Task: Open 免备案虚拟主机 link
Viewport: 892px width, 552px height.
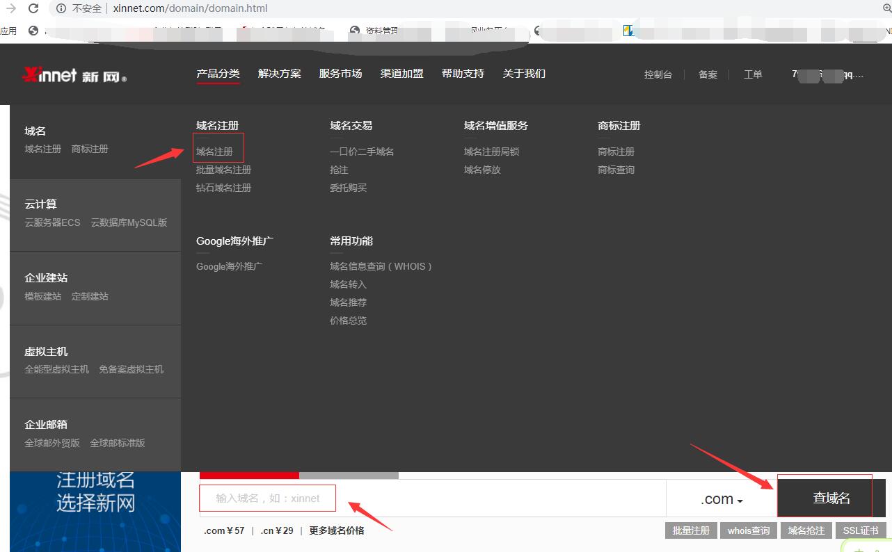Action: click(x=131, y=369)
